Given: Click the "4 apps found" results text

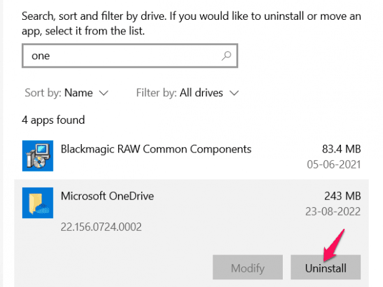Looking at the screenshot, I should [54, 120].
